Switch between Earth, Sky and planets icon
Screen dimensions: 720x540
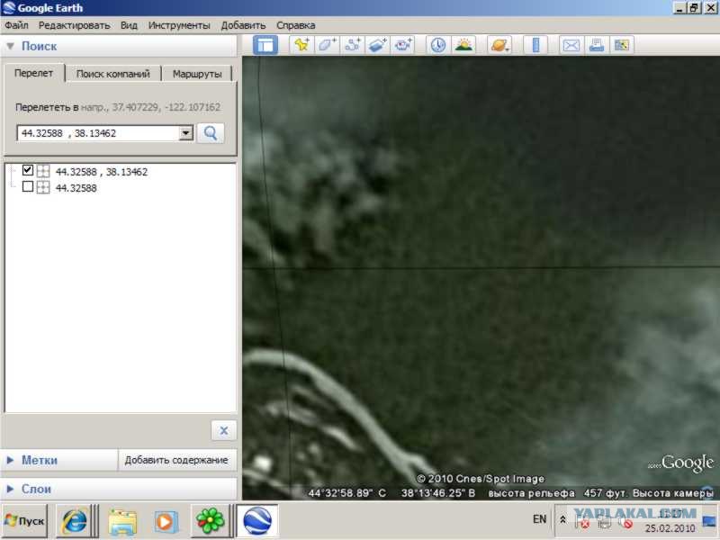499,45
